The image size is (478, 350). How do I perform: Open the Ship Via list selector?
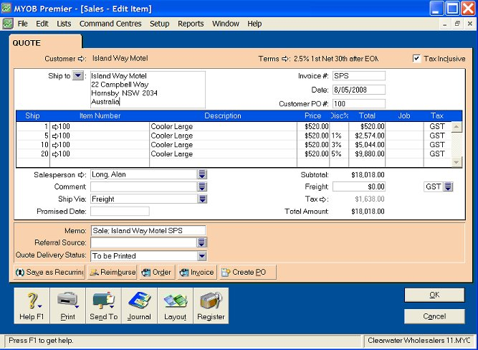[202, 199]
